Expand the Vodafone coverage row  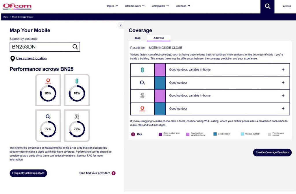(283, 109)
